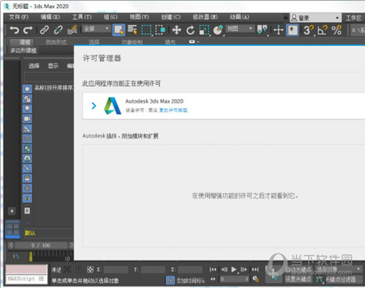Image resolution: width=365 pixels, height=288 pixels.
Task: Go to end frame playback button
Action: [x=255, y=269]
